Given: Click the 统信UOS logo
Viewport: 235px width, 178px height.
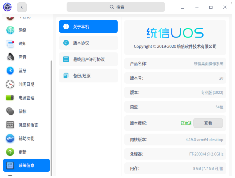Looking at the screenshot, I should coord(175,33).
